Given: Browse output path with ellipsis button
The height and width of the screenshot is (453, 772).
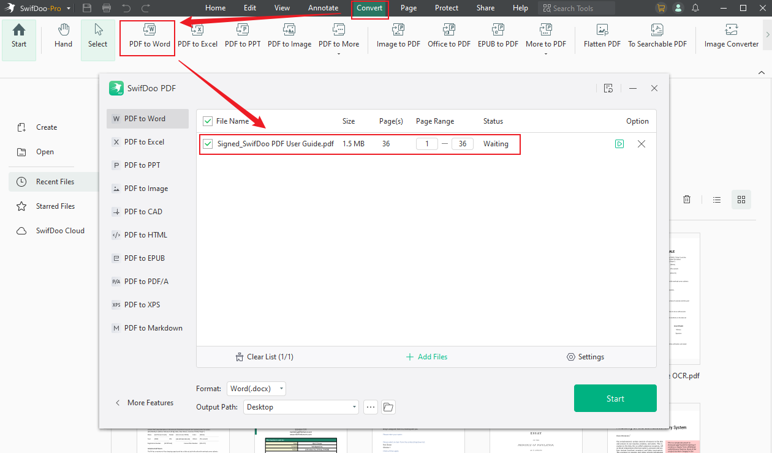Looking at the screenshot, I should point(370,407).
